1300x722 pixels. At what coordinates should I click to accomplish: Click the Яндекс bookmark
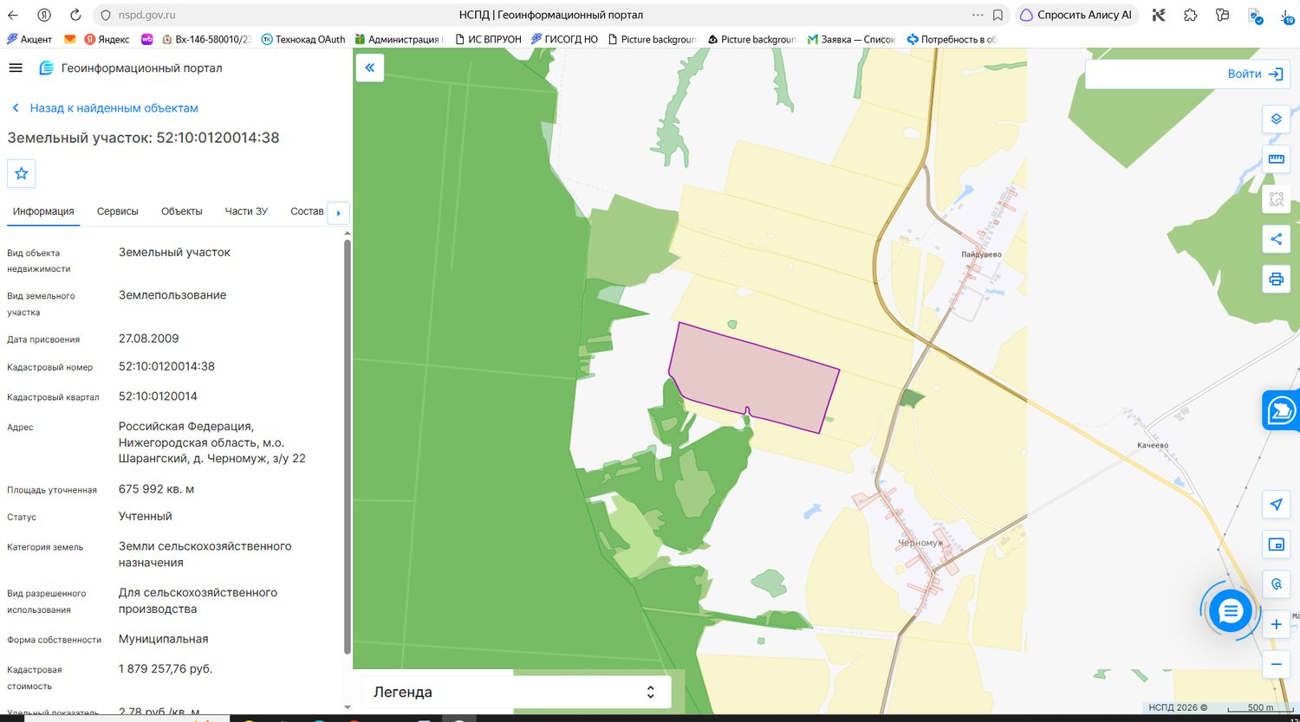[x=107, y=39]
